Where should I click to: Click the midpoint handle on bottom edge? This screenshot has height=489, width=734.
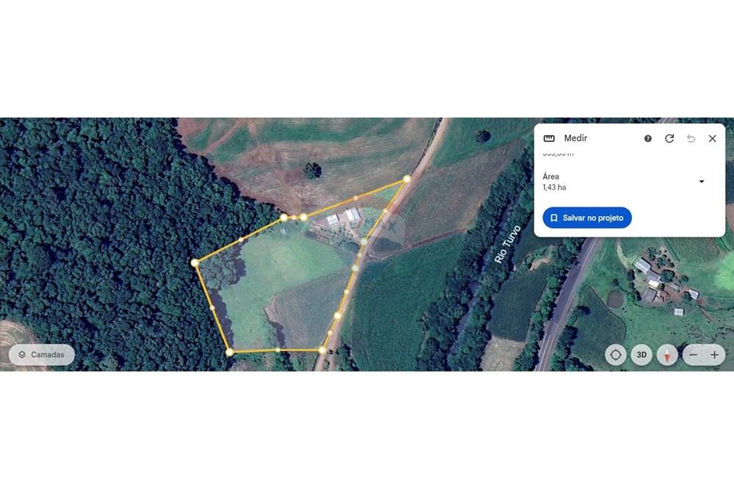point(278,350)
